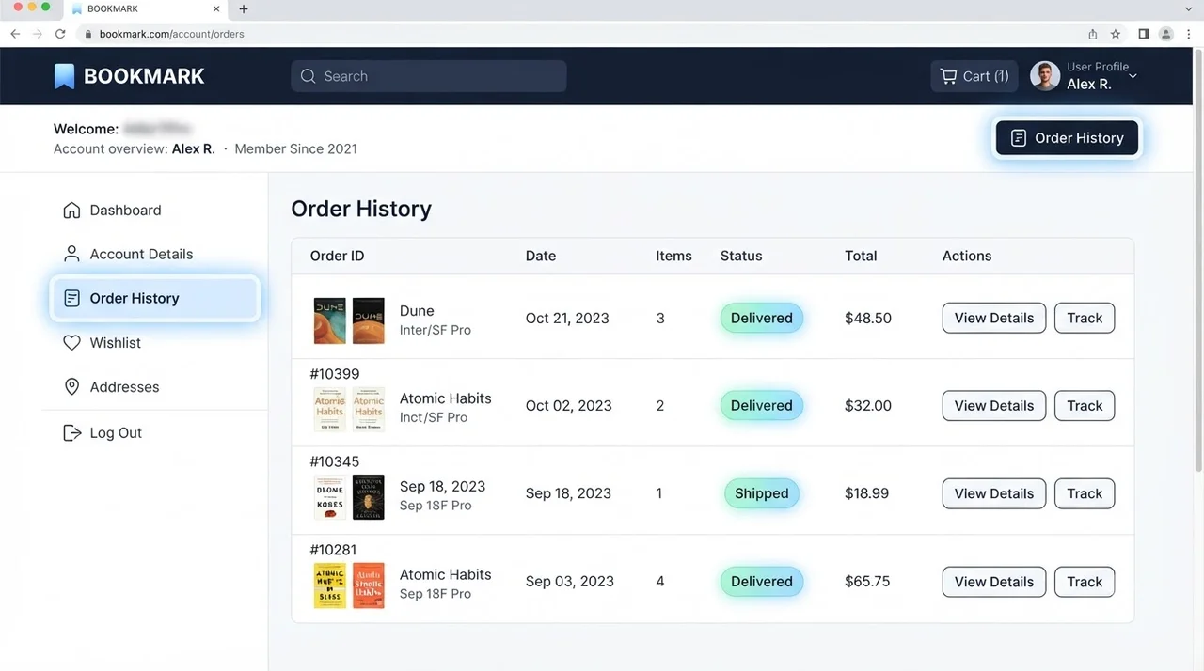Click the Log Out door-arrow icon

click(x=71, y=433)
